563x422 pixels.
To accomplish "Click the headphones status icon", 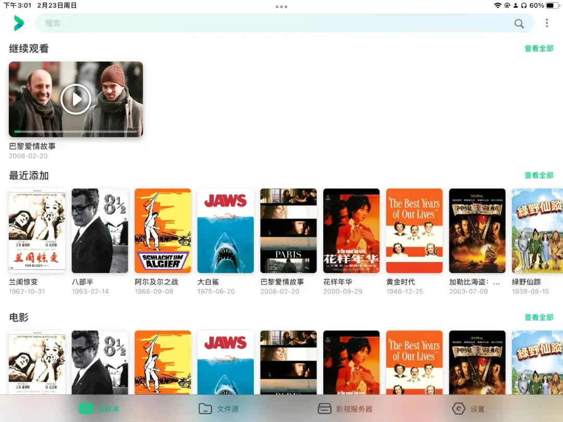I will point(523,5).
